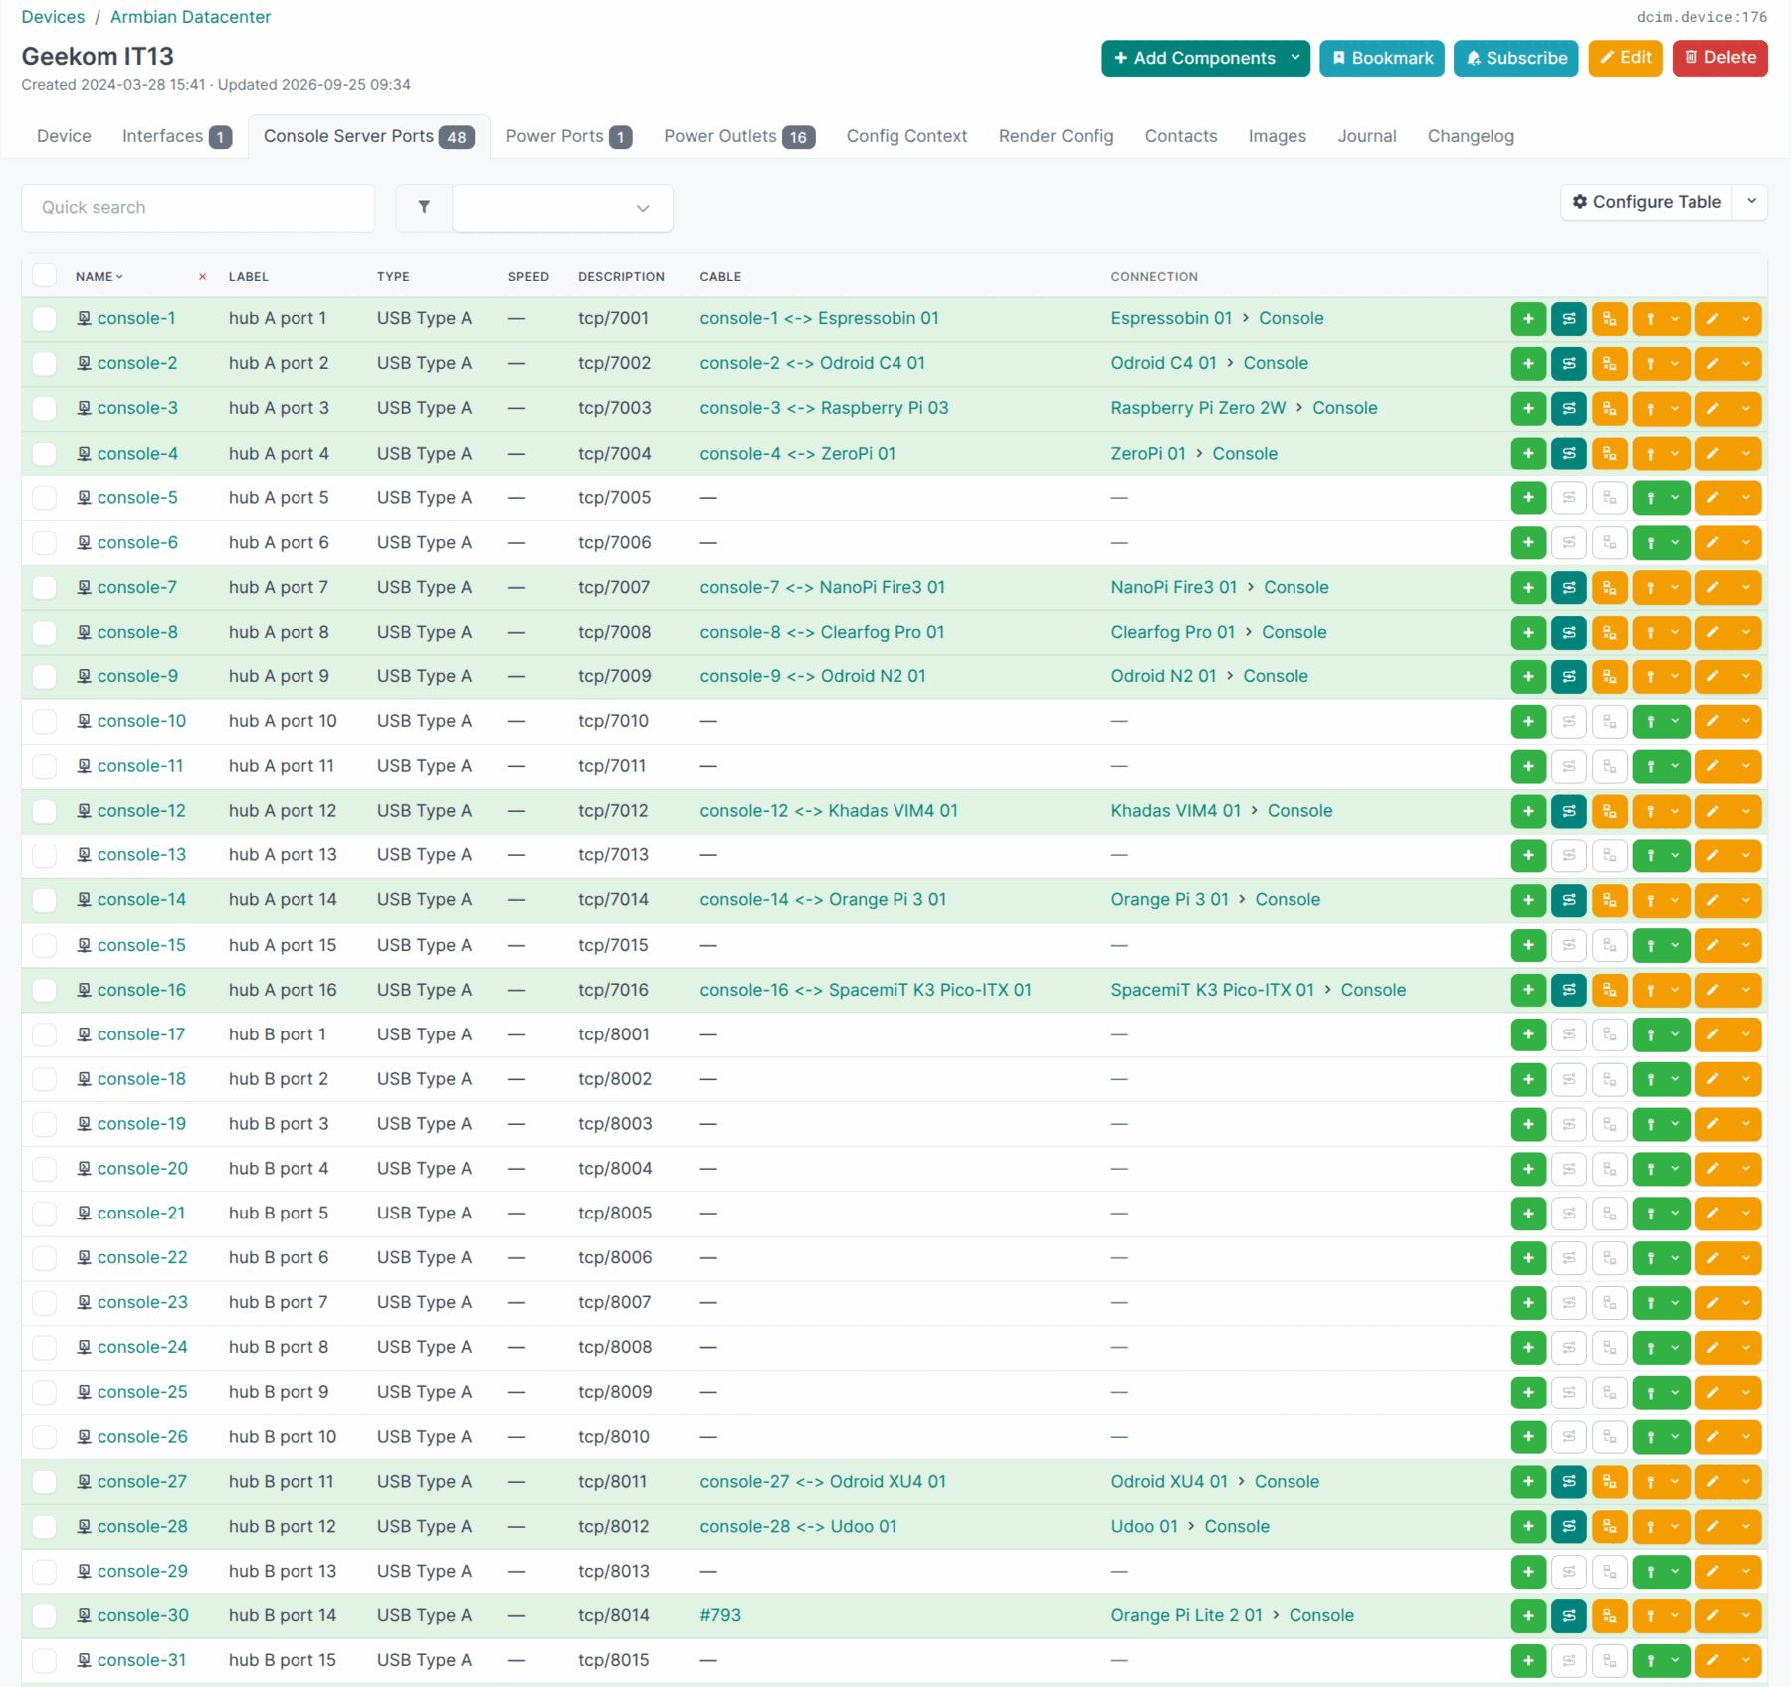
Task: Click the edit pencil for console-24
Action: [1712, 1348]
